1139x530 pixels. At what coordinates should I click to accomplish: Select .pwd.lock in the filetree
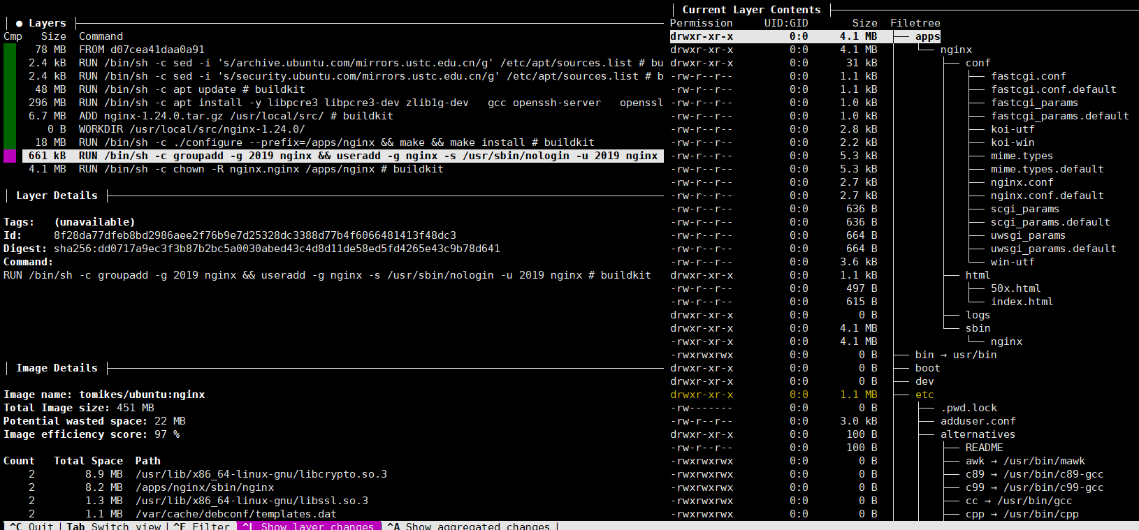pos(968,408)
